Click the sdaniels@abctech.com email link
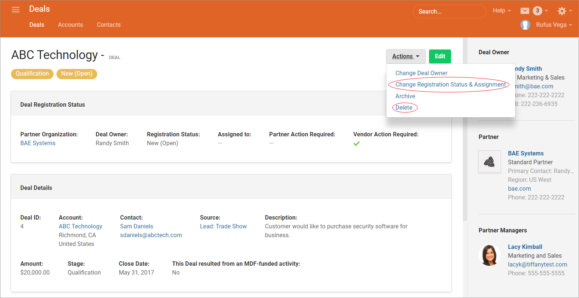The height and width of the screenshot is (298, 579). click(151, 235)
